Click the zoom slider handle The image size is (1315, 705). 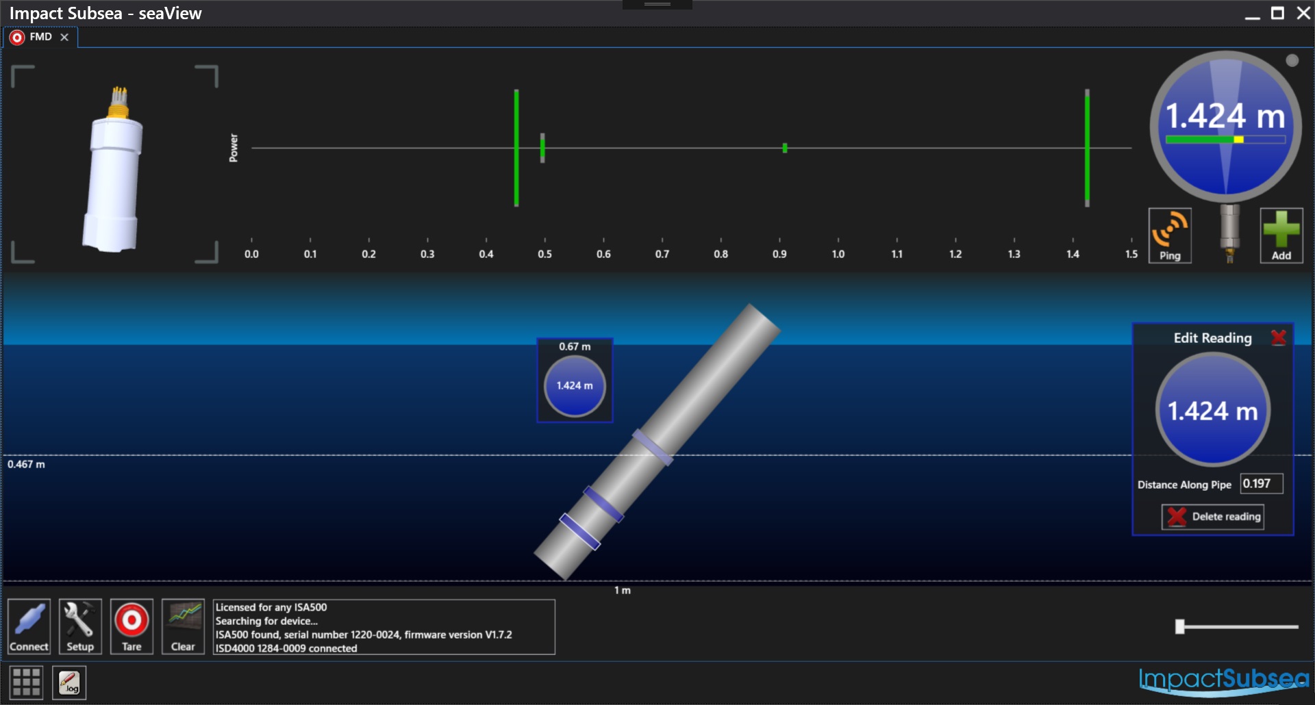pyautogui.click(x=1179, y=626)
